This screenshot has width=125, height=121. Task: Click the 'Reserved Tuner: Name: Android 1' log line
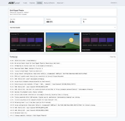point(63,68)
